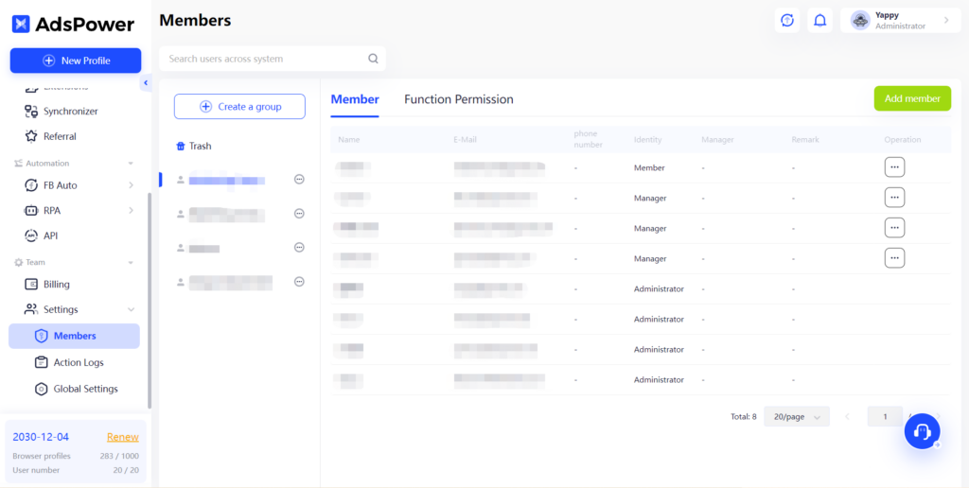Open notifications bell
Viewport: 969px width, 488px height.
pos(820,21)
